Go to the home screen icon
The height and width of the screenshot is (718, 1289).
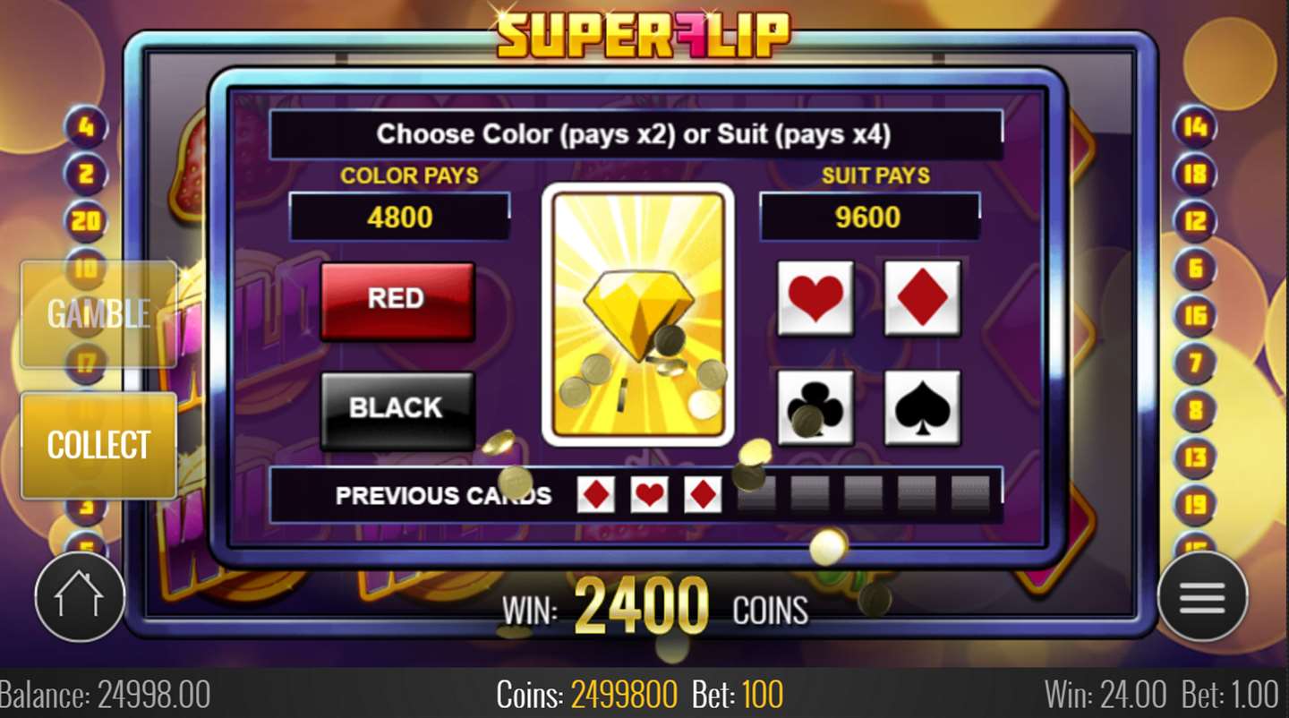(80, 595)
